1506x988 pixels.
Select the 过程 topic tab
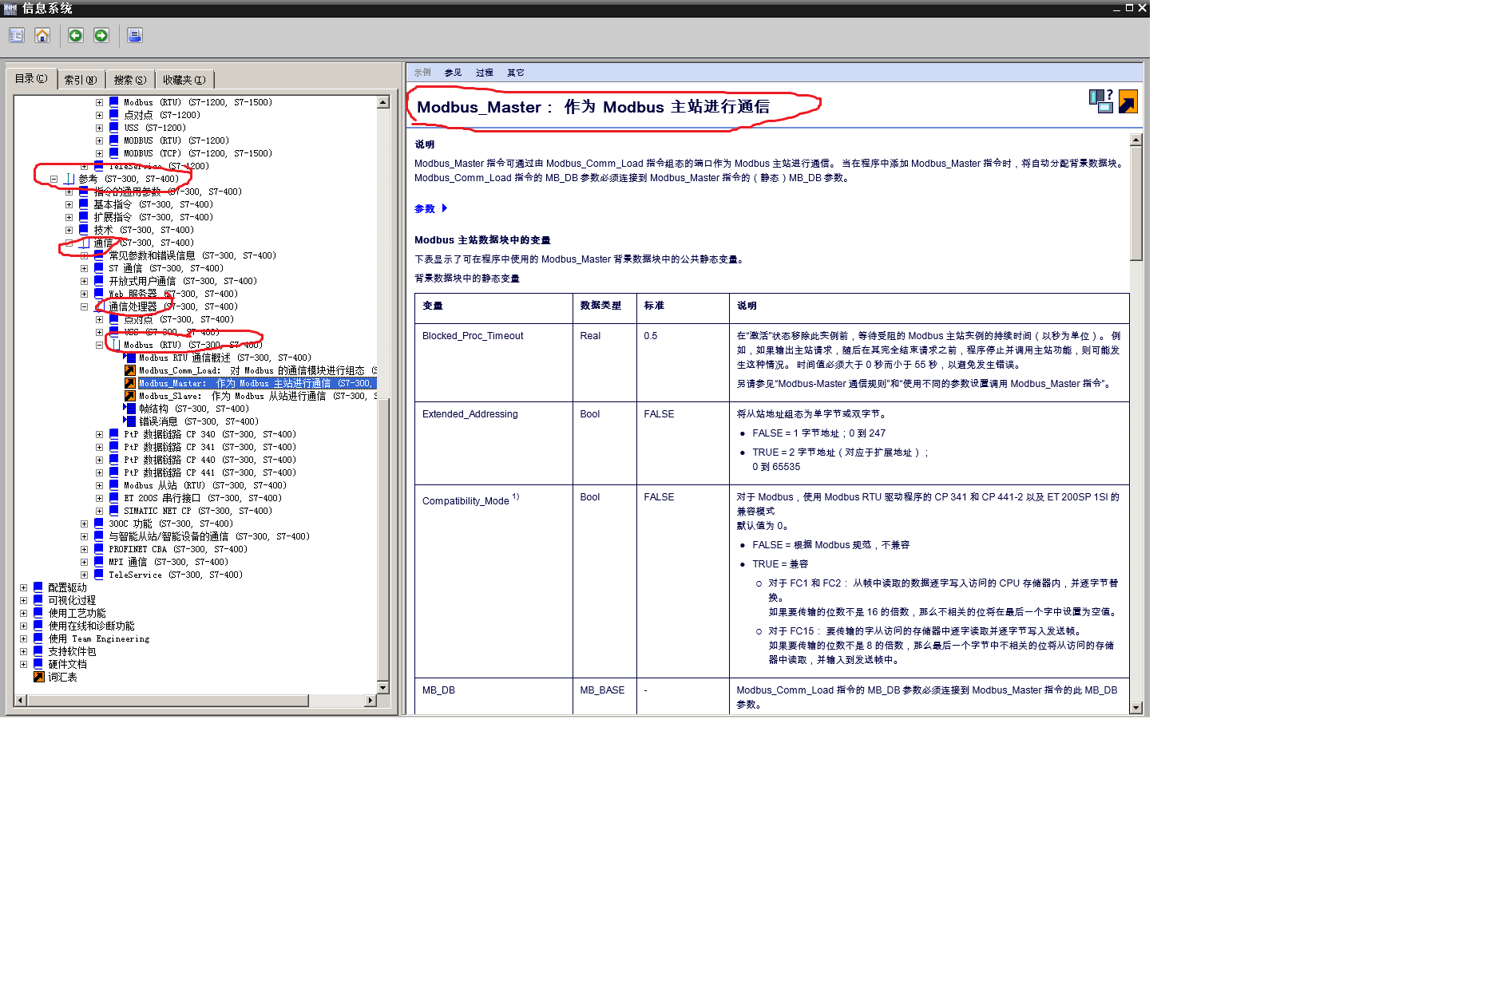pos(485,73)
